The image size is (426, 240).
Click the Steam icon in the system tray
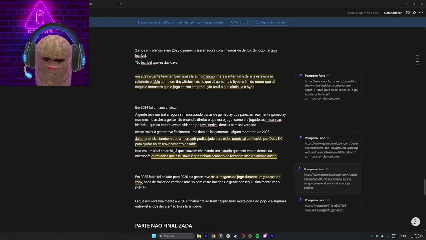(x=382, y=236)
